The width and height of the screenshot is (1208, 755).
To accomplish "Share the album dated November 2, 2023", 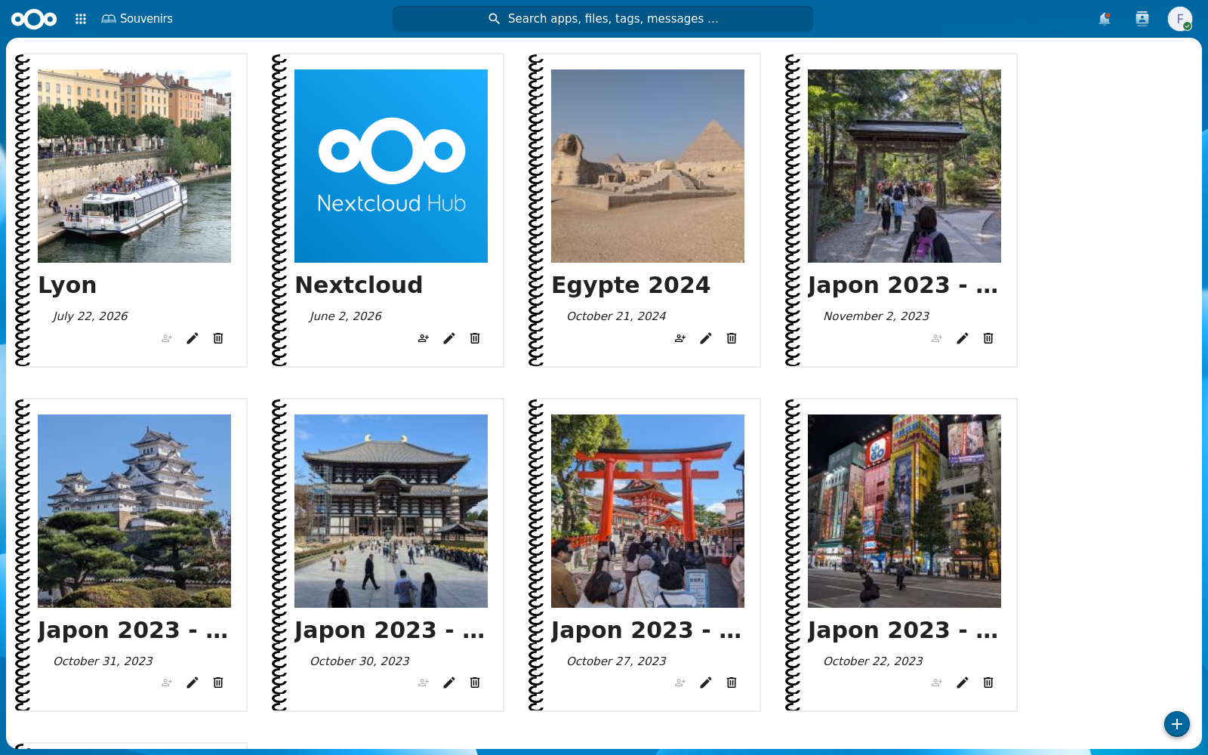I will (937, 338).
